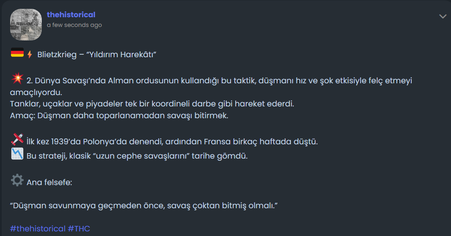Click the airplane emoji
The height and width of the screenshot is (236, 451).
click(17, 139)
